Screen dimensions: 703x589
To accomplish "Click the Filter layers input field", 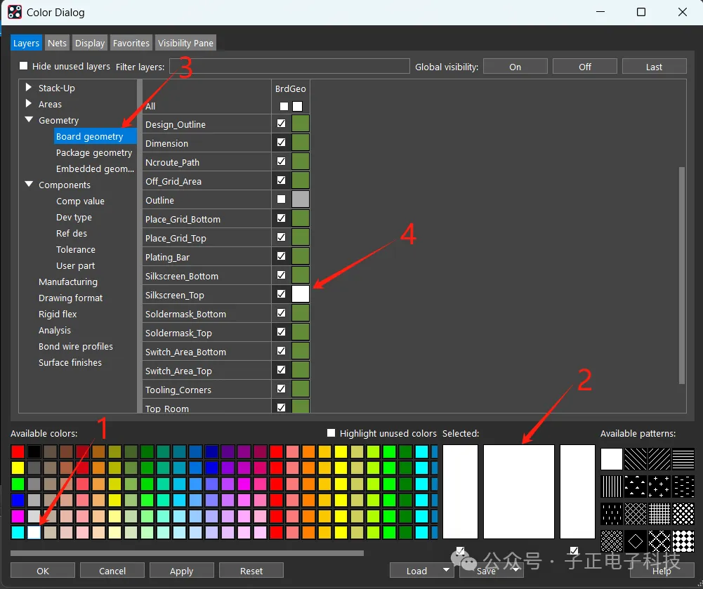I will point(289,66).
